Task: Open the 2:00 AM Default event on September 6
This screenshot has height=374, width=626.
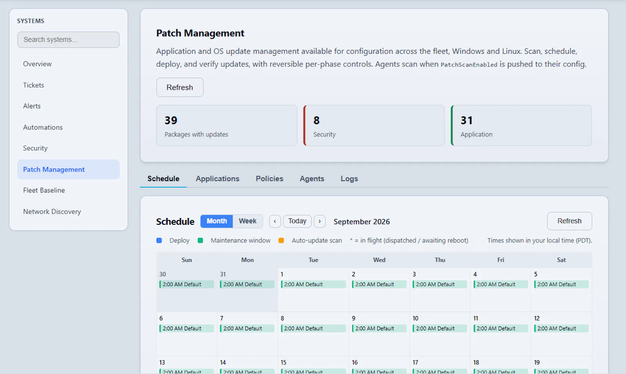Action: [187, 329]
